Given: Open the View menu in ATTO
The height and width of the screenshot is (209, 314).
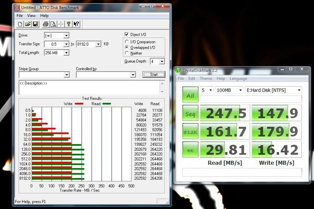Looking at the screenshot, I should 31,16.
